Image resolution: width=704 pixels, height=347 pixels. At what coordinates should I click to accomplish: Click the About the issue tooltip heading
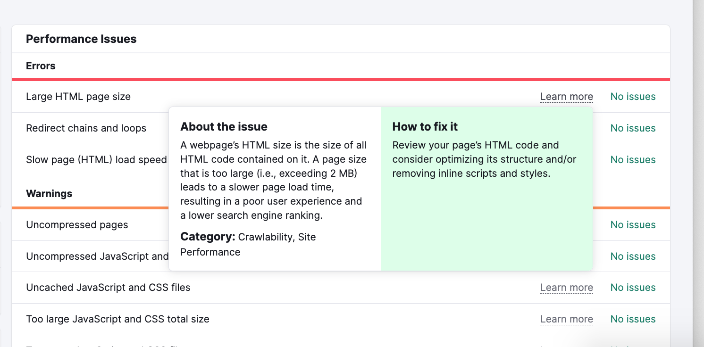click(x=224, y=127)
